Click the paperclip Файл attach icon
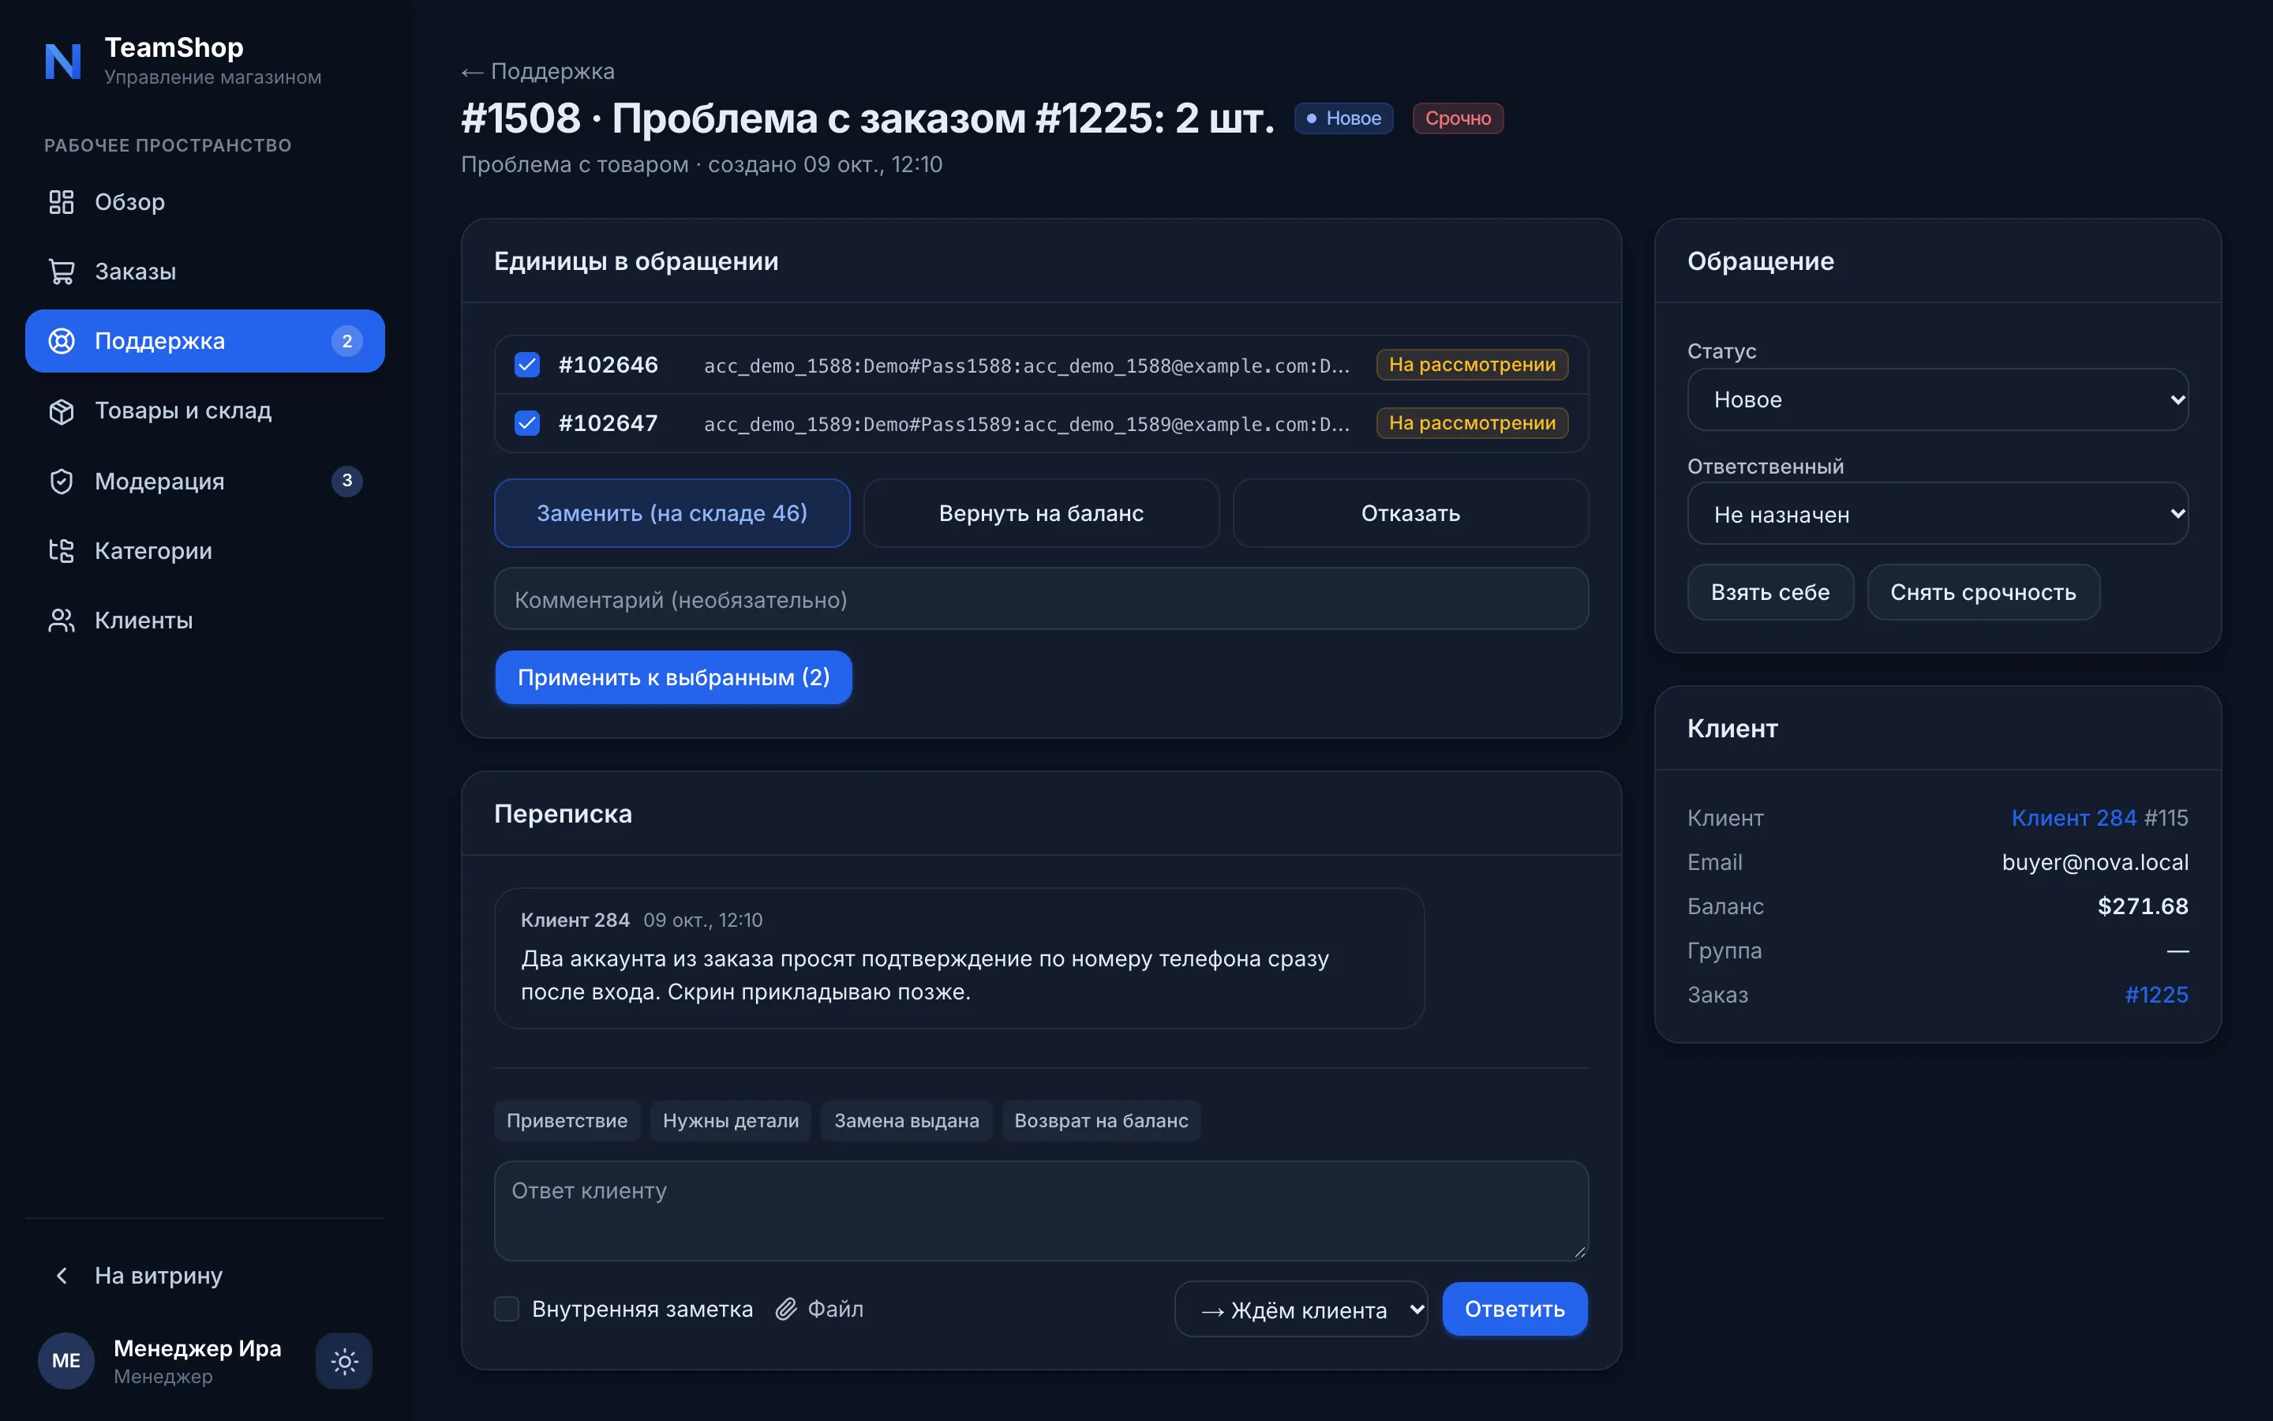This screenshot has height=1421, width=2273. click(x=786, y=1309)
